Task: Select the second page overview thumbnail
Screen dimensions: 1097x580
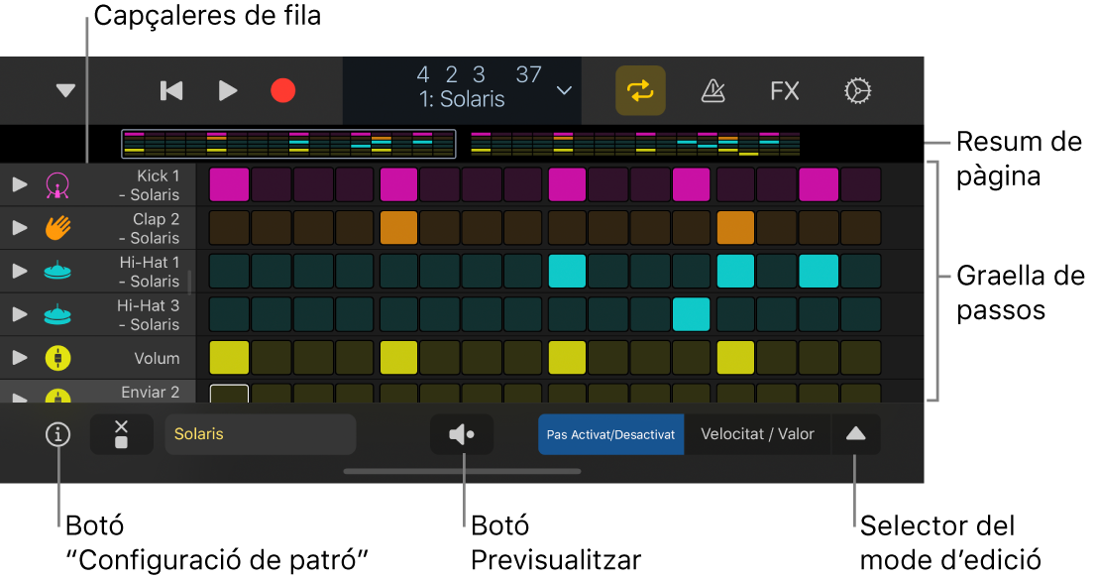Action: [635, 144]
